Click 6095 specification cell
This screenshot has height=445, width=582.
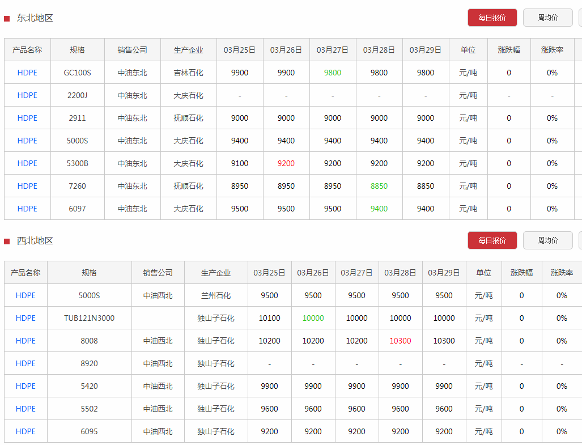pyautogui.click(x=90, y=431)
